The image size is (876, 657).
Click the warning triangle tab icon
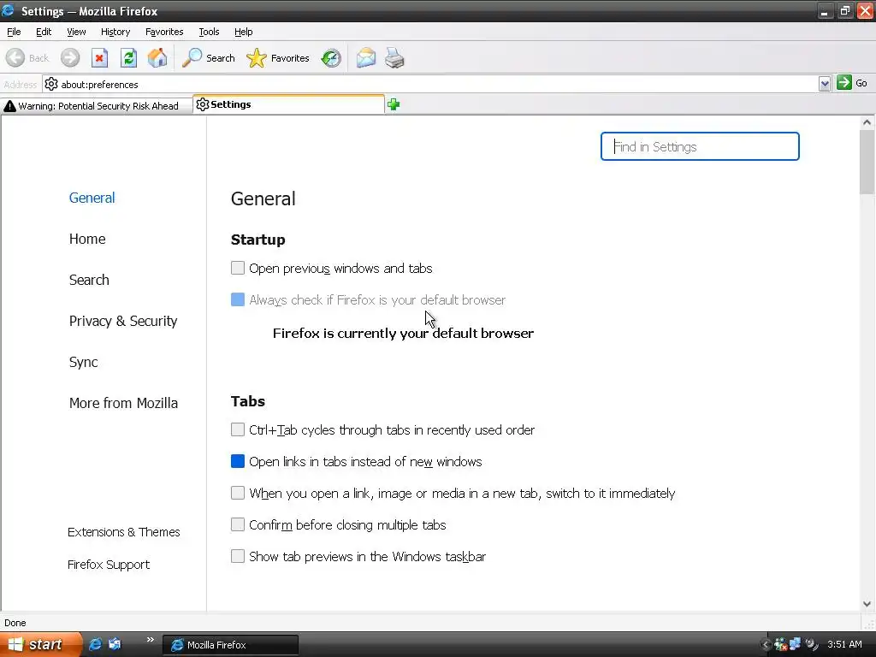(9, 105)
